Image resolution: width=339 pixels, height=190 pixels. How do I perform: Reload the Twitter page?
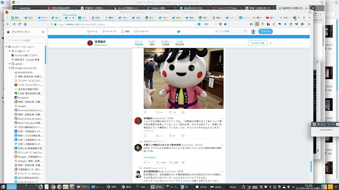click(20, 24)
